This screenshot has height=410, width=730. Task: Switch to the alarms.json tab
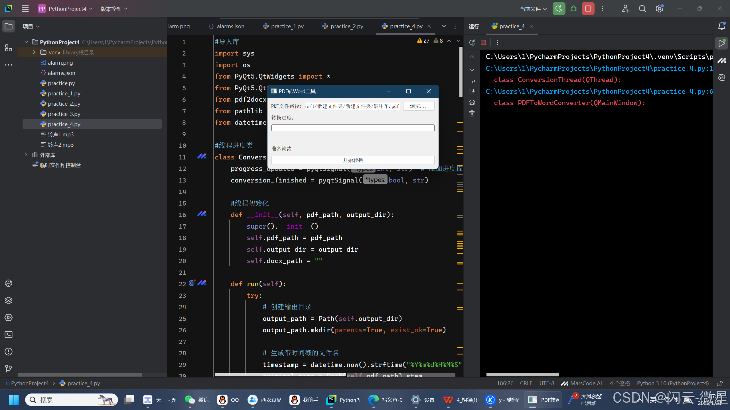[x=226, y=26]
